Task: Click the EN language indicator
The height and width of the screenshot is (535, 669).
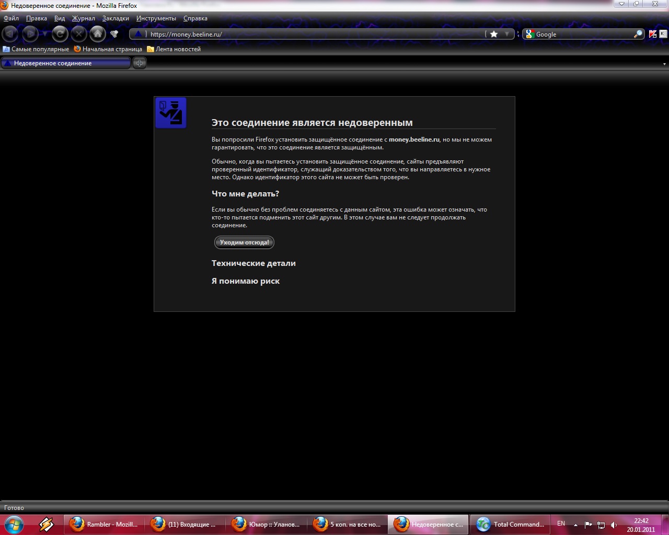Action: (561, 524)
